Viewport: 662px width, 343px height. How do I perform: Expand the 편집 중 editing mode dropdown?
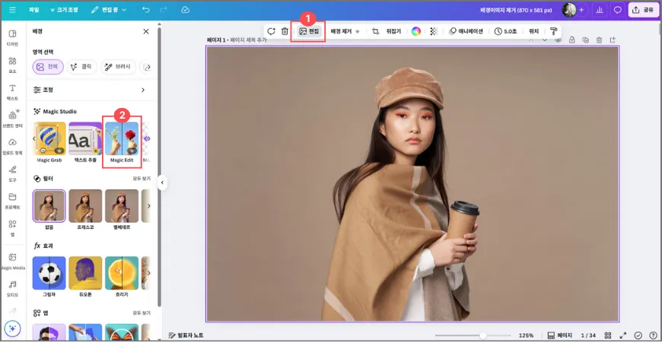coord(109,10)
